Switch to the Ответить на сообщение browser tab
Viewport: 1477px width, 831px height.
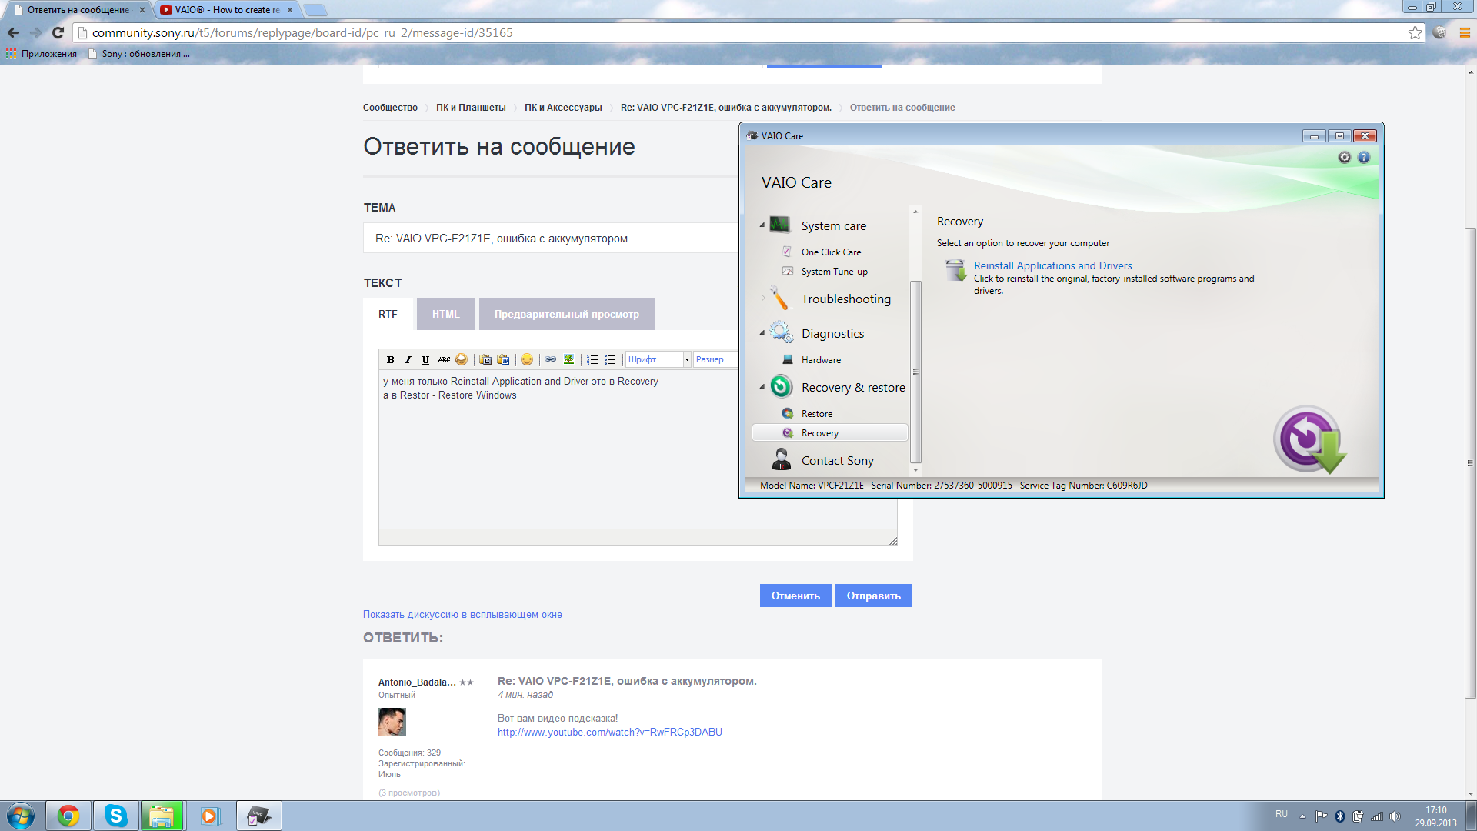coord(78,10)
